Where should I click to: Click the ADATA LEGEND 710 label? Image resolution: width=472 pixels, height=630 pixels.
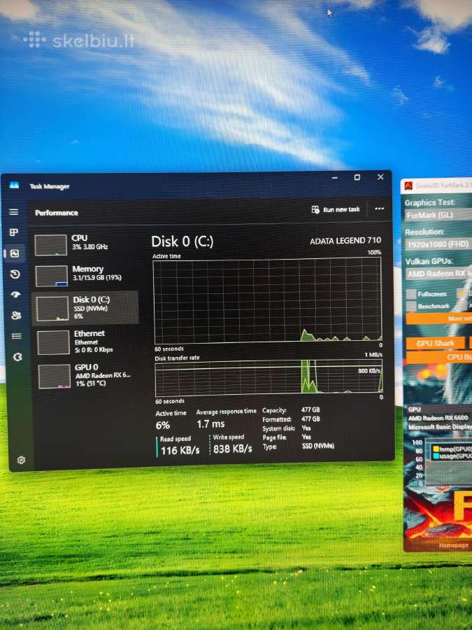tap(345, 240)
